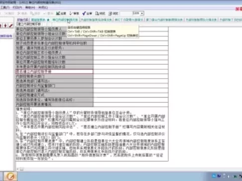Viewport: 242px width, 181px height.
Task: Open the 100% zoom dropdown arrow
Action: click(142, 13)
